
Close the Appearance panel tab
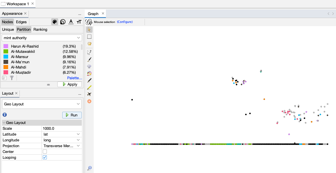(x=25, y=13)
